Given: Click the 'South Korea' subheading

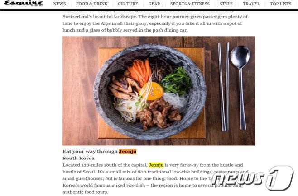Looking at the screenshot, I should tap(78, 158).
